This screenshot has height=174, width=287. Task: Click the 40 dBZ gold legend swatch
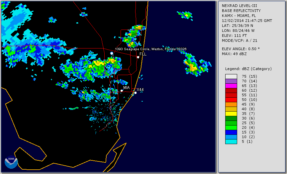231,109
